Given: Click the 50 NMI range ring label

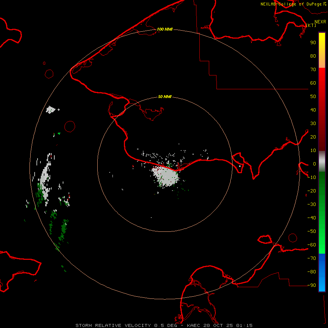Looking at the screenshot, I should click(165, 97).
